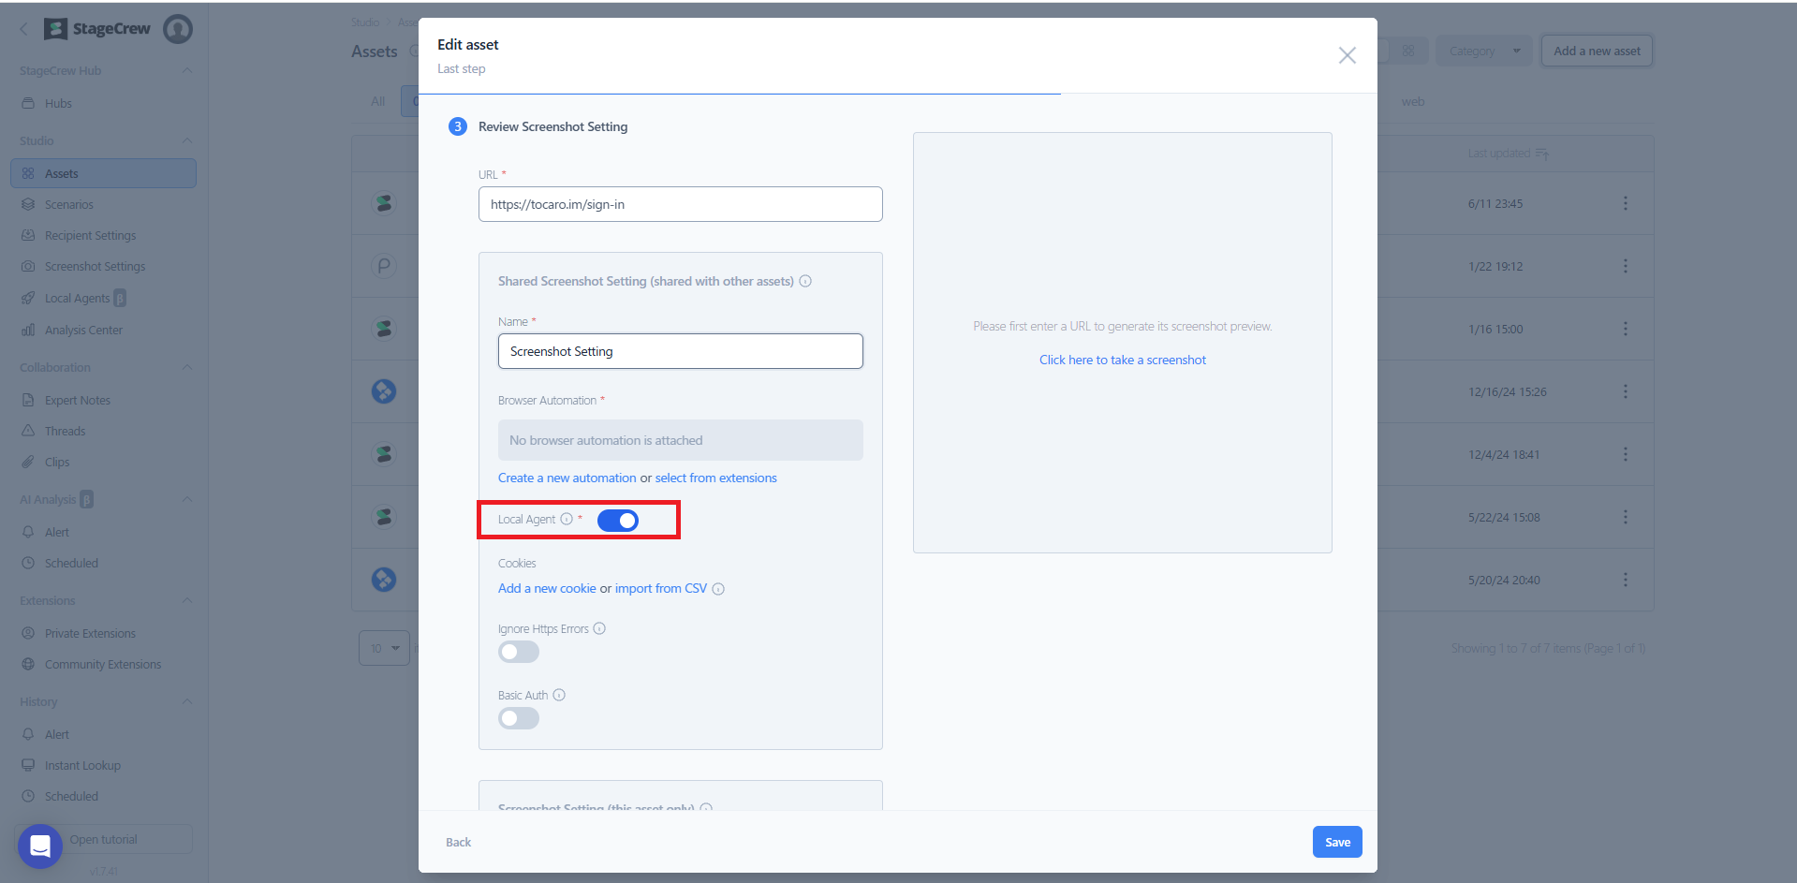Go to Analysis Center in sidebar
Screen dimensions: 1797x883
(x=83, y=331)
